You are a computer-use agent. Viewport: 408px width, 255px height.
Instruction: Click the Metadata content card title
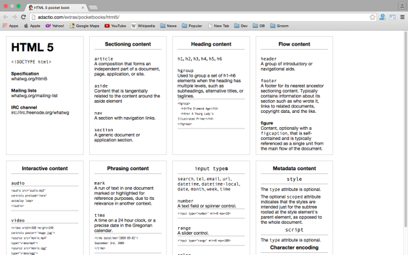(294, 169)
